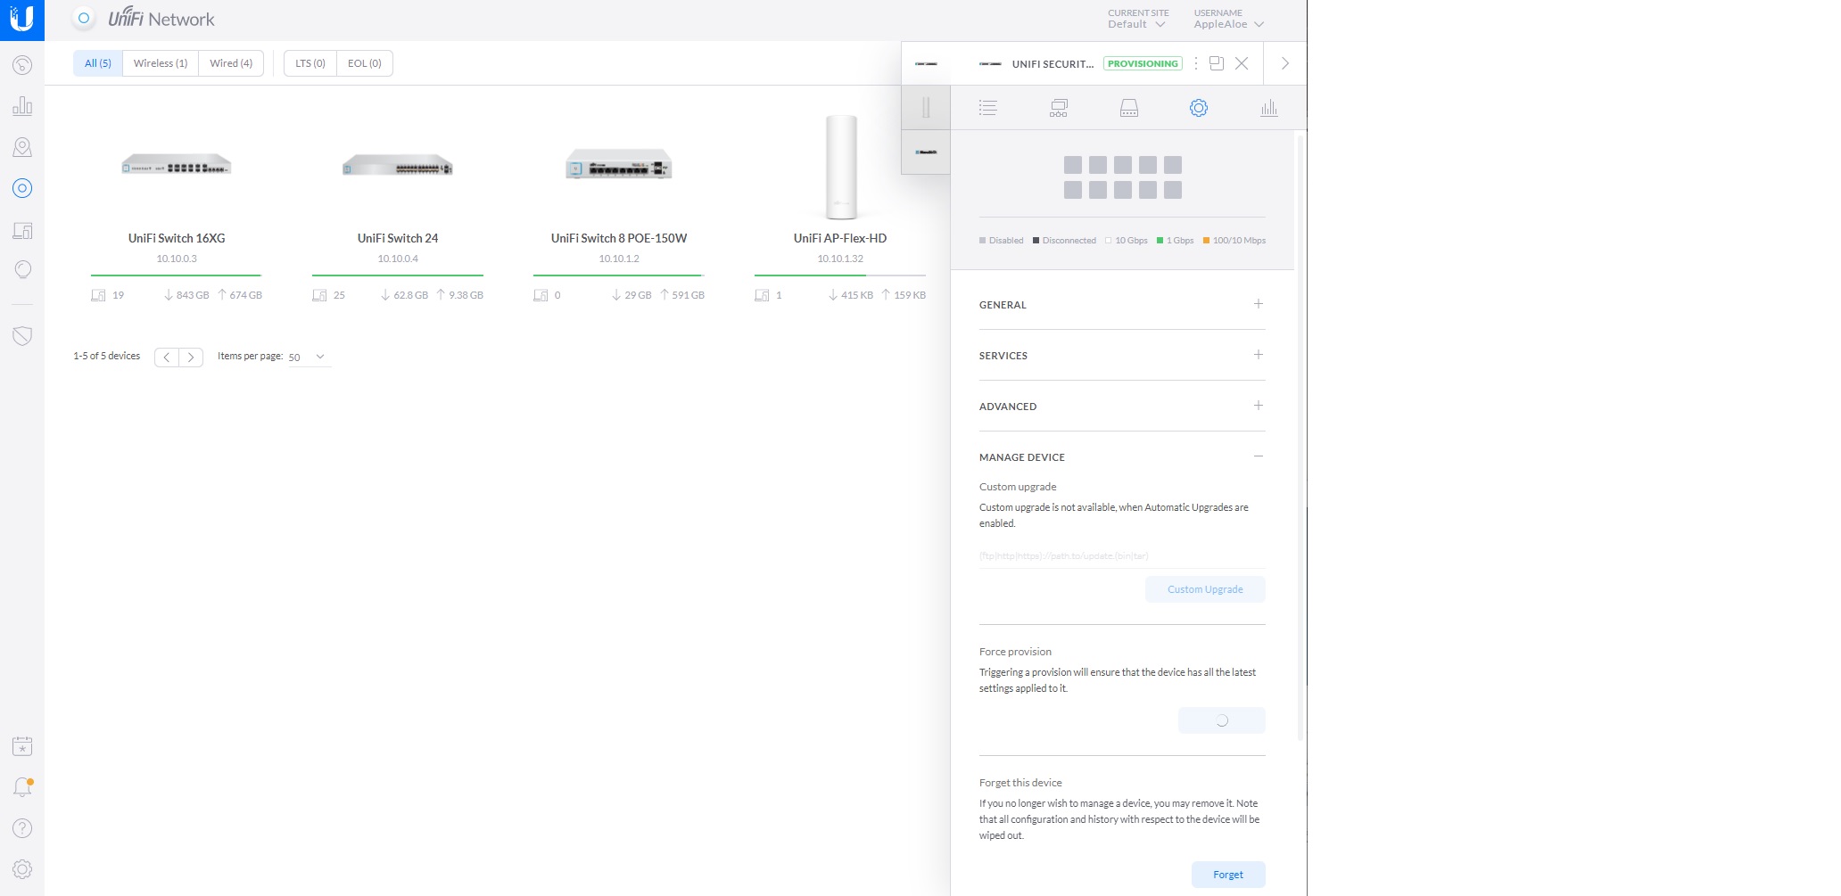The width and height of the screenshot is (1841, 896).
Task: Select the EOL (0) filter tab
Action: [x=365, y=63]
